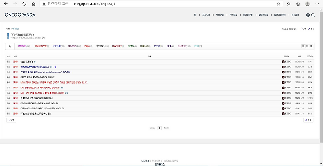
Task: Click the not-secure warning triangle icon
Action: (44, 4)
